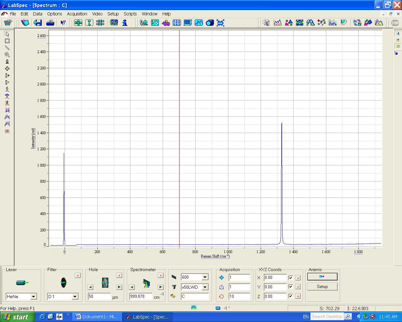Image resolution: width=402 pixels, height=322 pixels.
Task: Select the rectangle selection tool
Action: tap(7, 41)
